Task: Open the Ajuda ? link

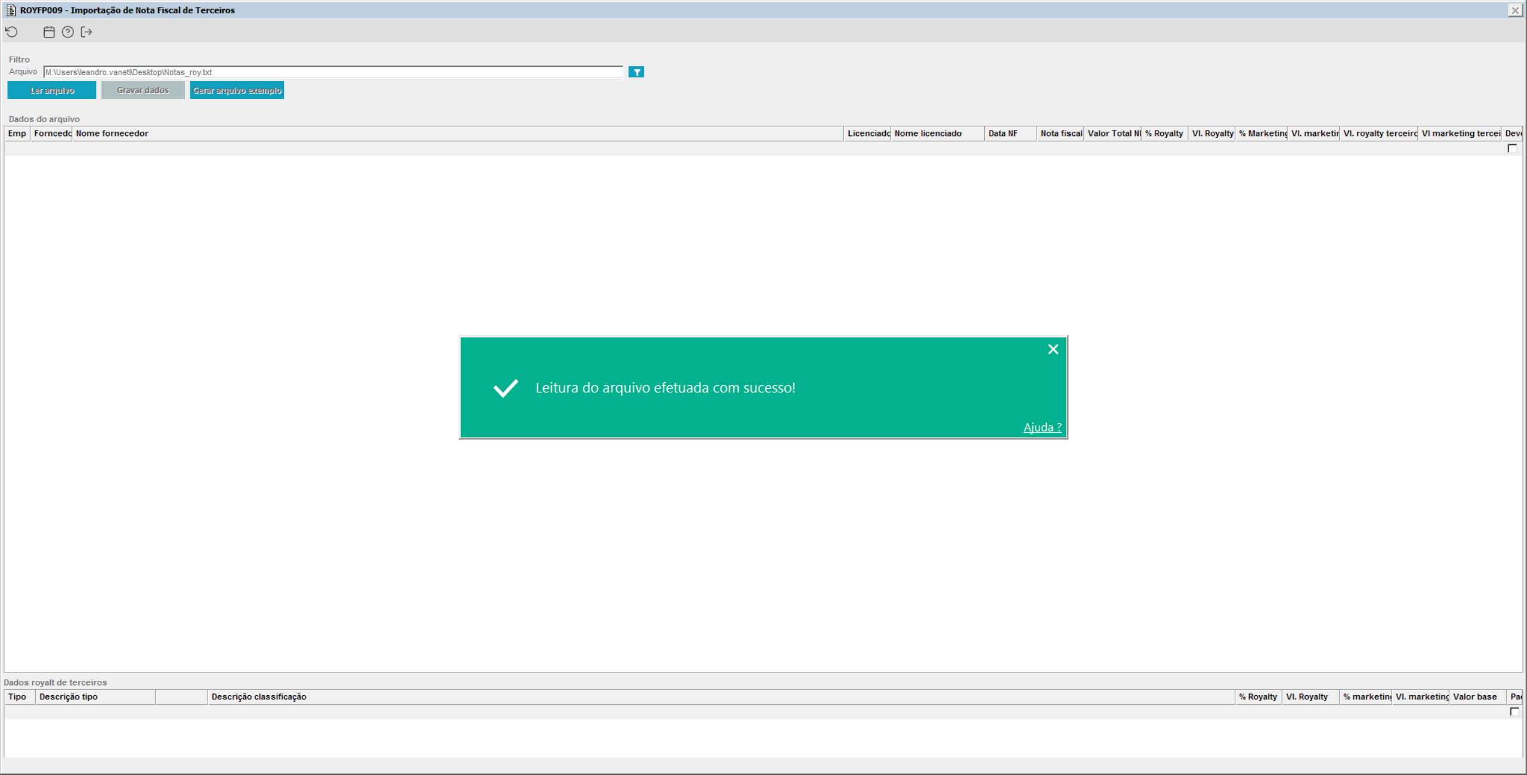Action: coord(1042,427)
